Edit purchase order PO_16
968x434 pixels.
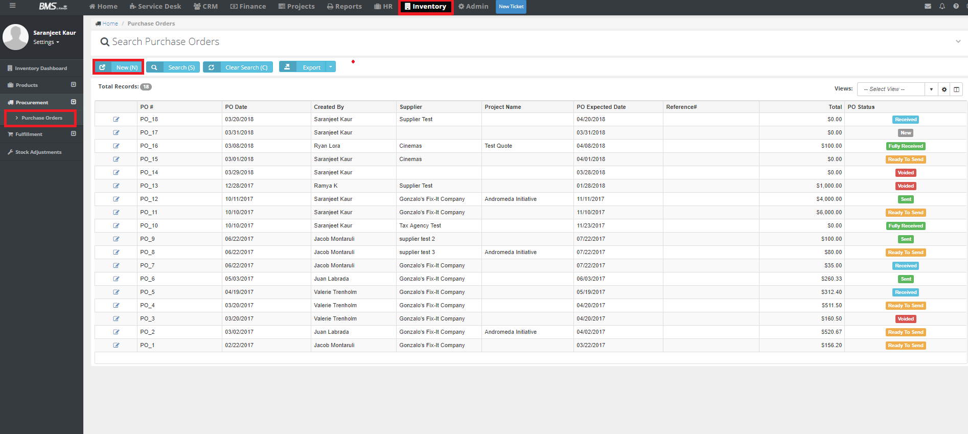[116, 146]
